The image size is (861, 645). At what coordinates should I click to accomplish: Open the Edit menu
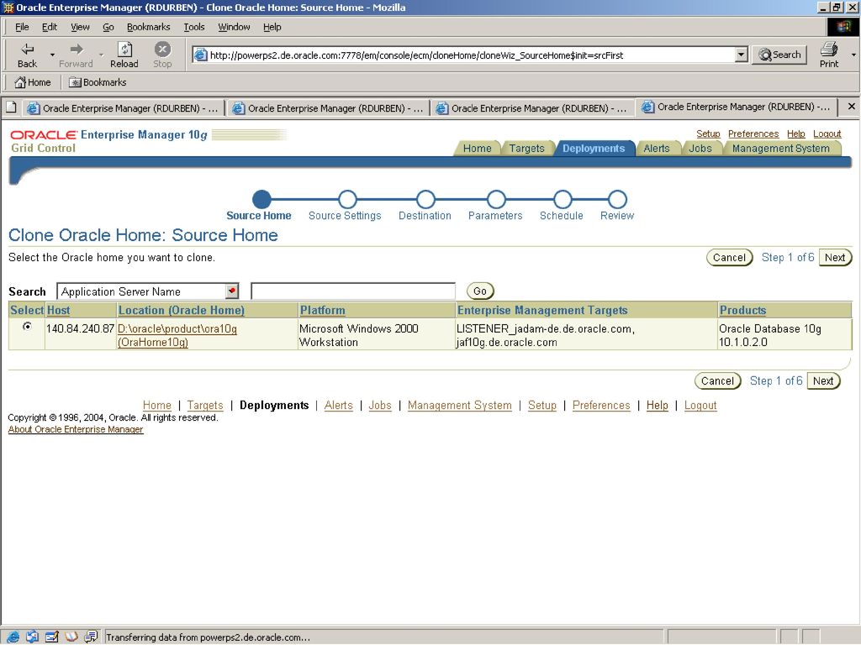50,27
